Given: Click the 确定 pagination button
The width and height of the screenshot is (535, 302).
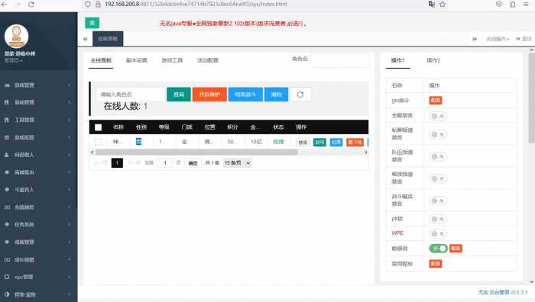Looking at the screenshot, I should 193,163.
